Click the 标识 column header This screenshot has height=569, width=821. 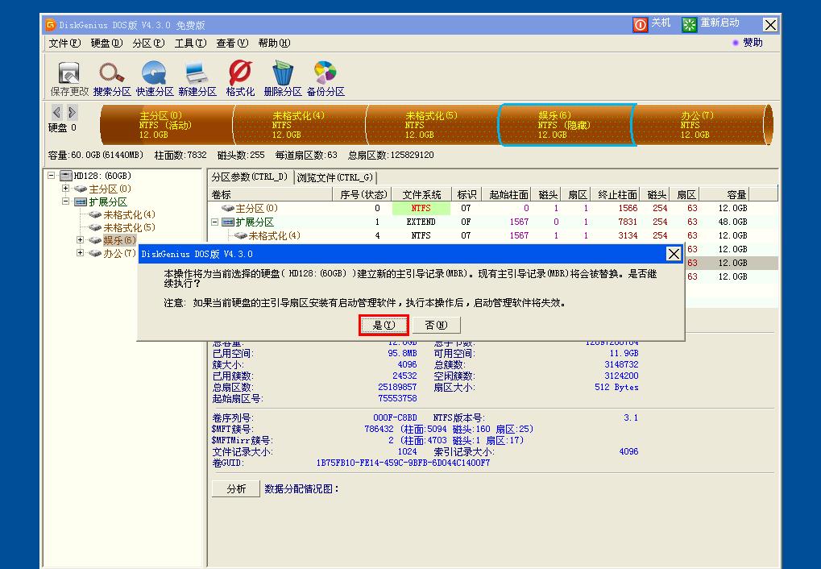(x=466, y=195)
